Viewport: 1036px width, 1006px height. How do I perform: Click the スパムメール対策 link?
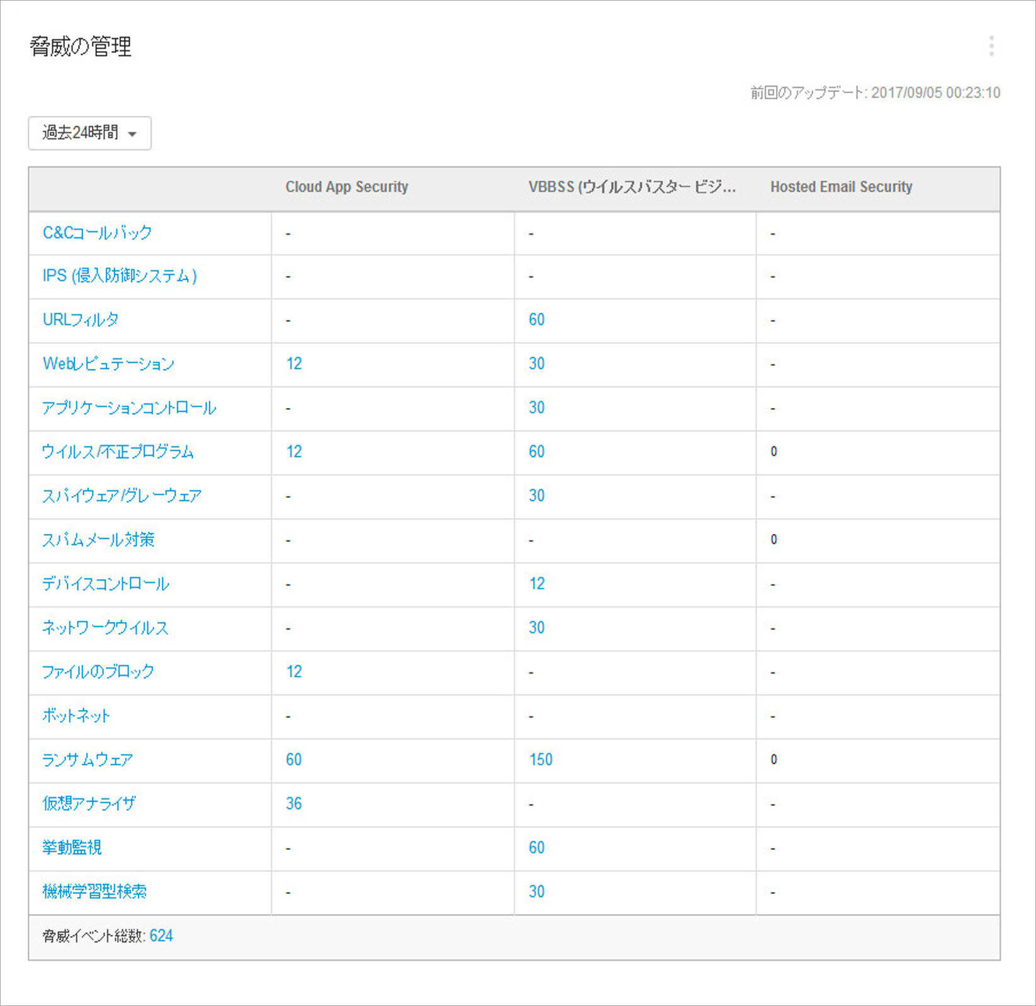(x=98, y=540)
